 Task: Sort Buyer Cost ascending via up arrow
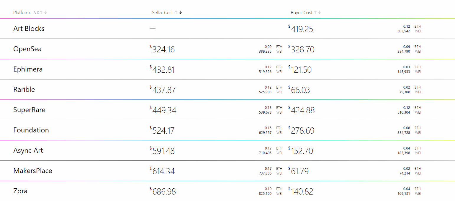click(315, 12)
